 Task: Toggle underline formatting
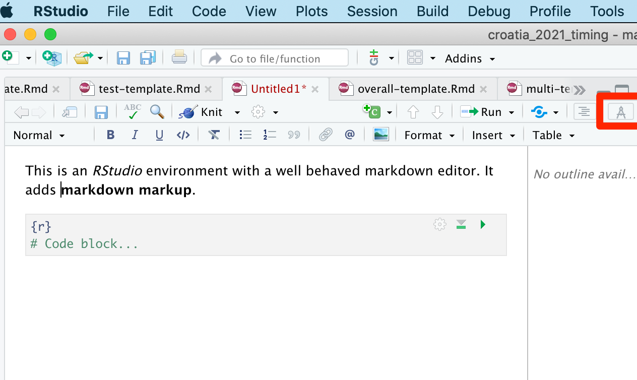click(159, 135)
